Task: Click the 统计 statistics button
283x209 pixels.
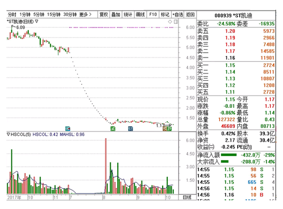Action: [128, 14]
